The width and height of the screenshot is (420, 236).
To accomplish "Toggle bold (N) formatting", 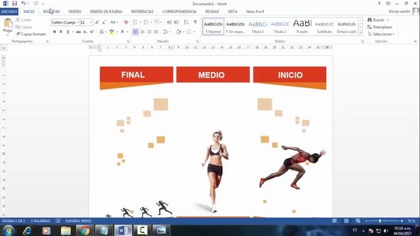I will pos(54,32).
